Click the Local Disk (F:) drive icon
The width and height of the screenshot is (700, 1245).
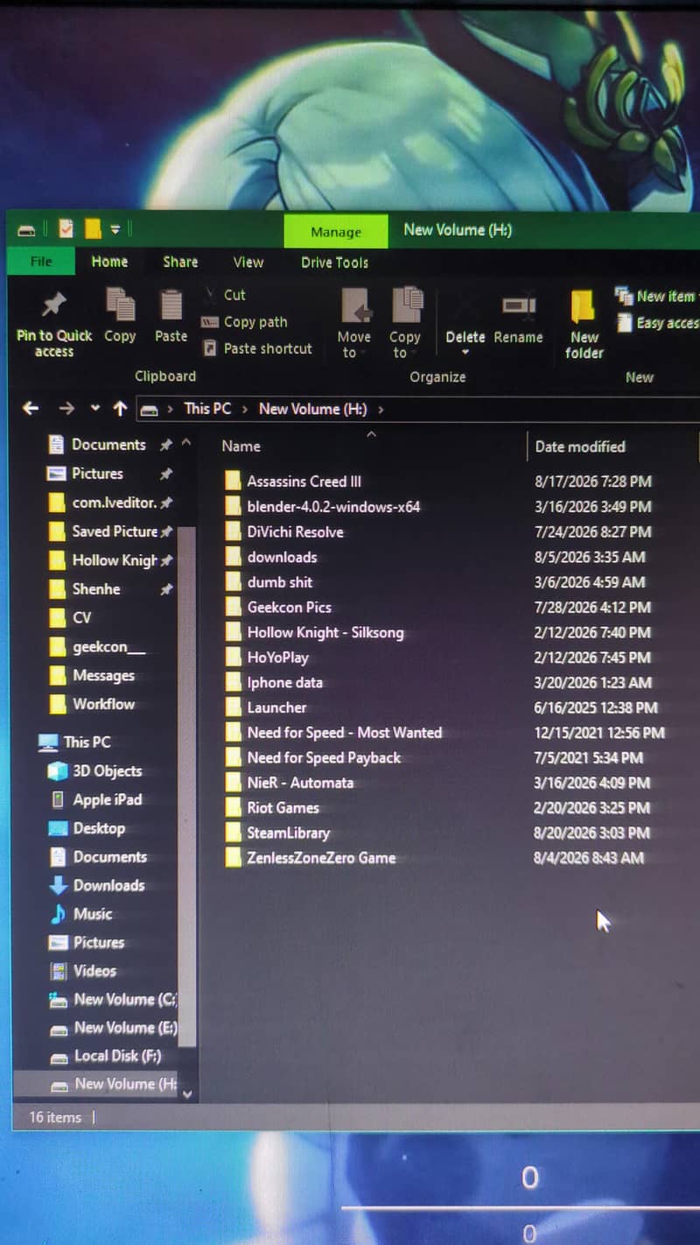pyautogui.click(x=59, y=1057)
